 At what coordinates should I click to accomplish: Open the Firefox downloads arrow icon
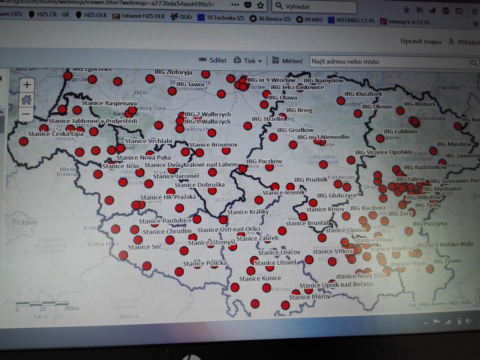click(x=406, y=10)
